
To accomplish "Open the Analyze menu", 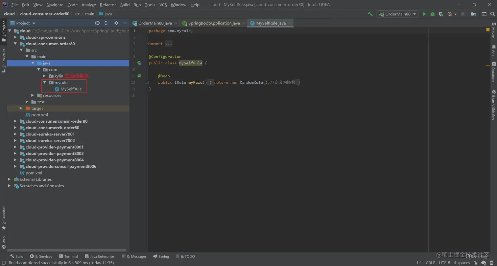I will (88, 5).
